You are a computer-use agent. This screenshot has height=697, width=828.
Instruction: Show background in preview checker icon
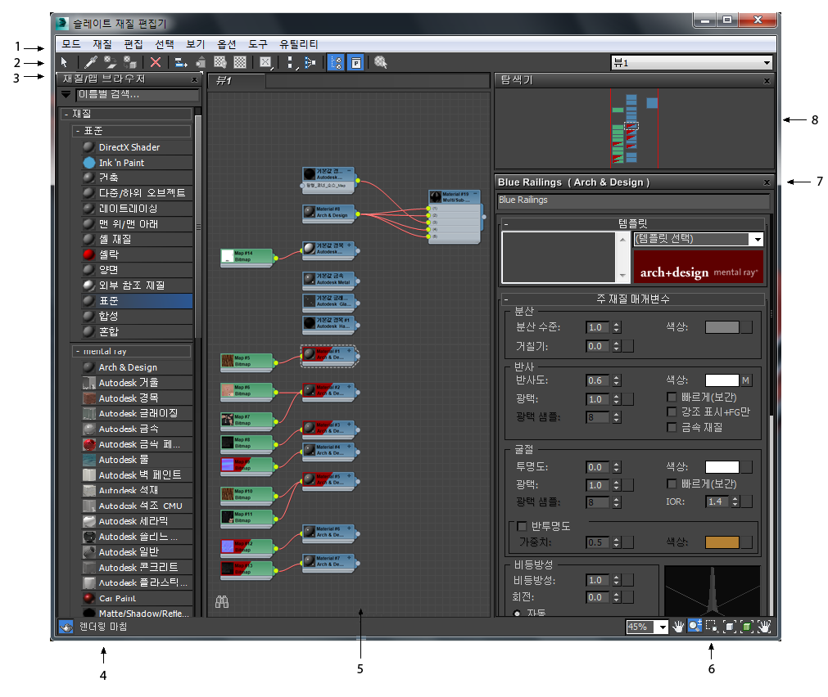[x=240, y=62]
